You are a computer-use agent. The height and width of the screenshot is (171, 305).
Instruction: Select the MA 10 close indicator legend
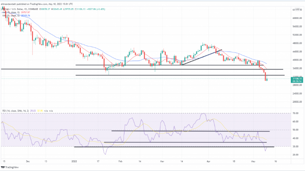pyautogui.click(x=16, y=12)
